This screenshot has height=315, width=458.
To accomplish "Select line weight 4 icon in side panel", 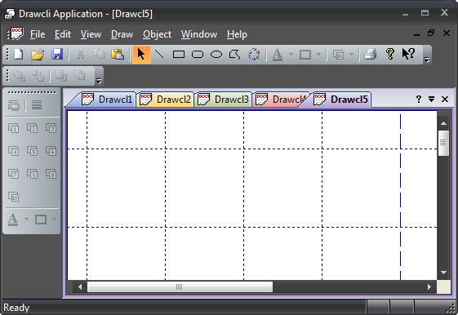I will [x=13, y=151].
